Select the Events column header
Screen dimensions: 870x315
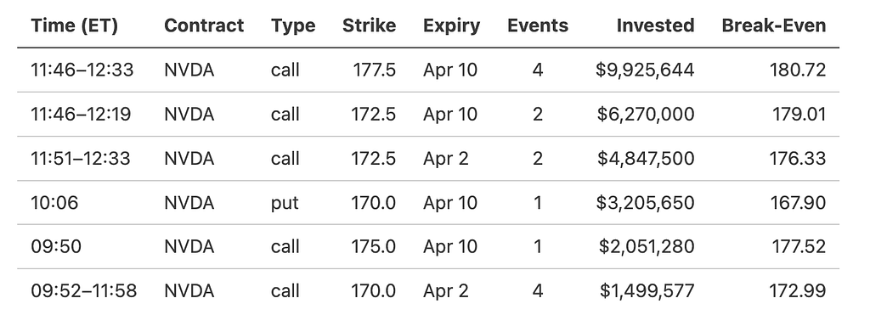538,25
